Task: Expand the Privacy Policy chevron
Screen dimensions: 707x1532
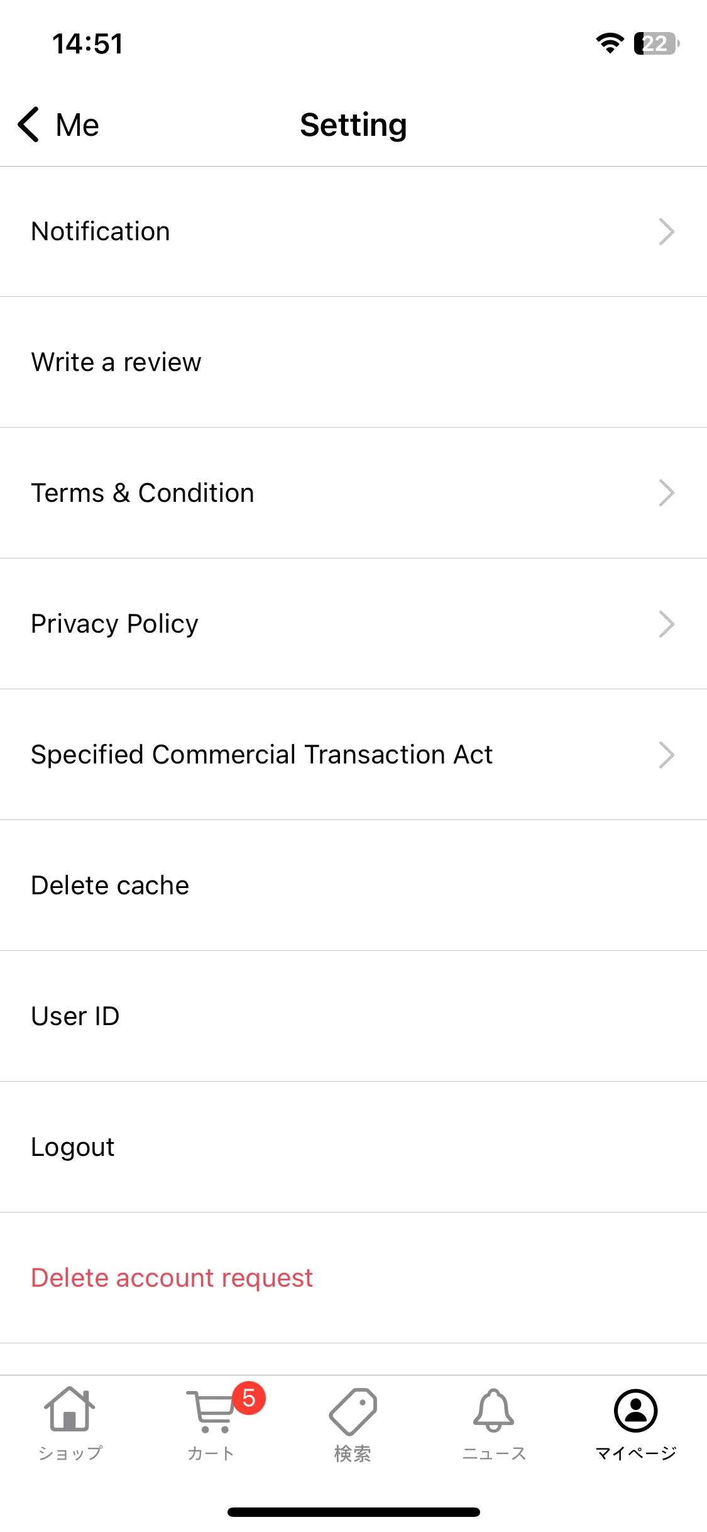Action: coord(666,624)
